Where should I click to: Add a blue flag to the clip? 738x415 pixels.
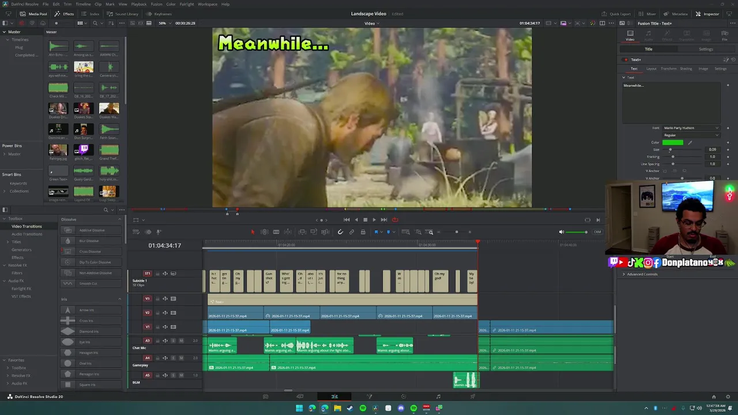coord(376,232)
